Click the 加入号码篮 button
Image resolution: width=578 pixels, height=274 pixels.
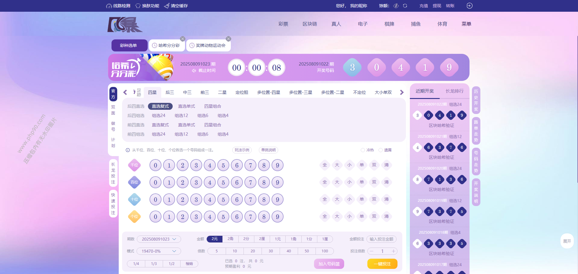click(329, 264)
